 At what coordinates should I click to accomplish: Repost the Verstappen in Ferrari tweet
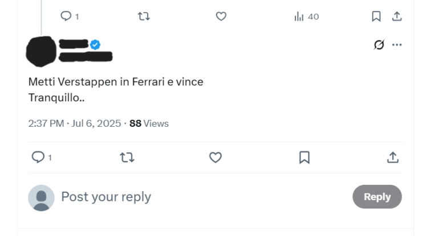tap(127, 158)
